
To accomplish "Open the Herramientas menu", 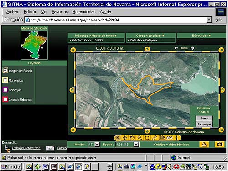I will pyautogui.click(x=84, y=12).
